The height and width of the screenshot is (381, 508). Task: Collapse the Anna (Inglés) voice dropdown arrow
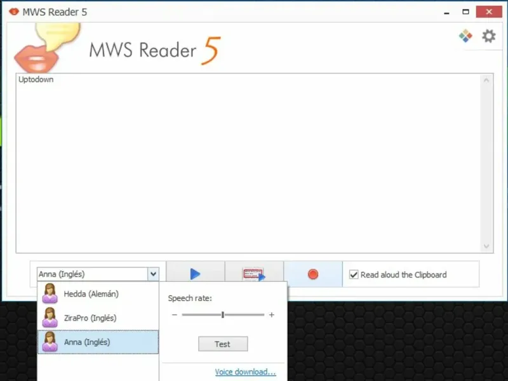point(153,274)
